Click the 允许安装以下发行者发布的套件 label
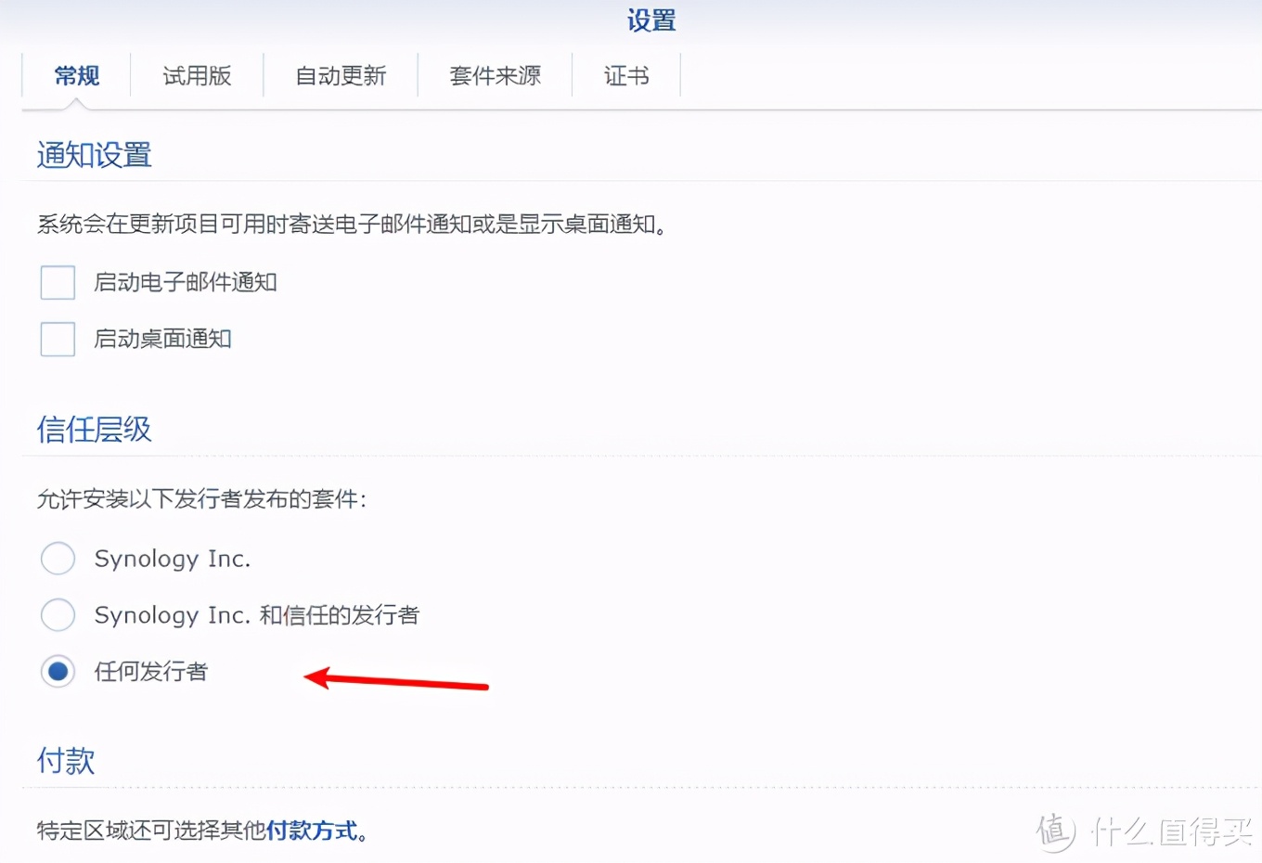The image size is (1262, 863). coord(201,498)
